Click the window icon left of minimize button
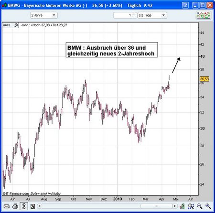Screen dimensions: 215x213 click(185, 5)
